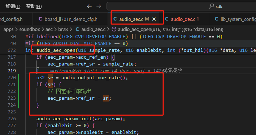Image resolution: width=256 pixels, height=135 pixels.
Task: Click the C file icon on audio_dec.c tab
Action: tap(167, 19)
